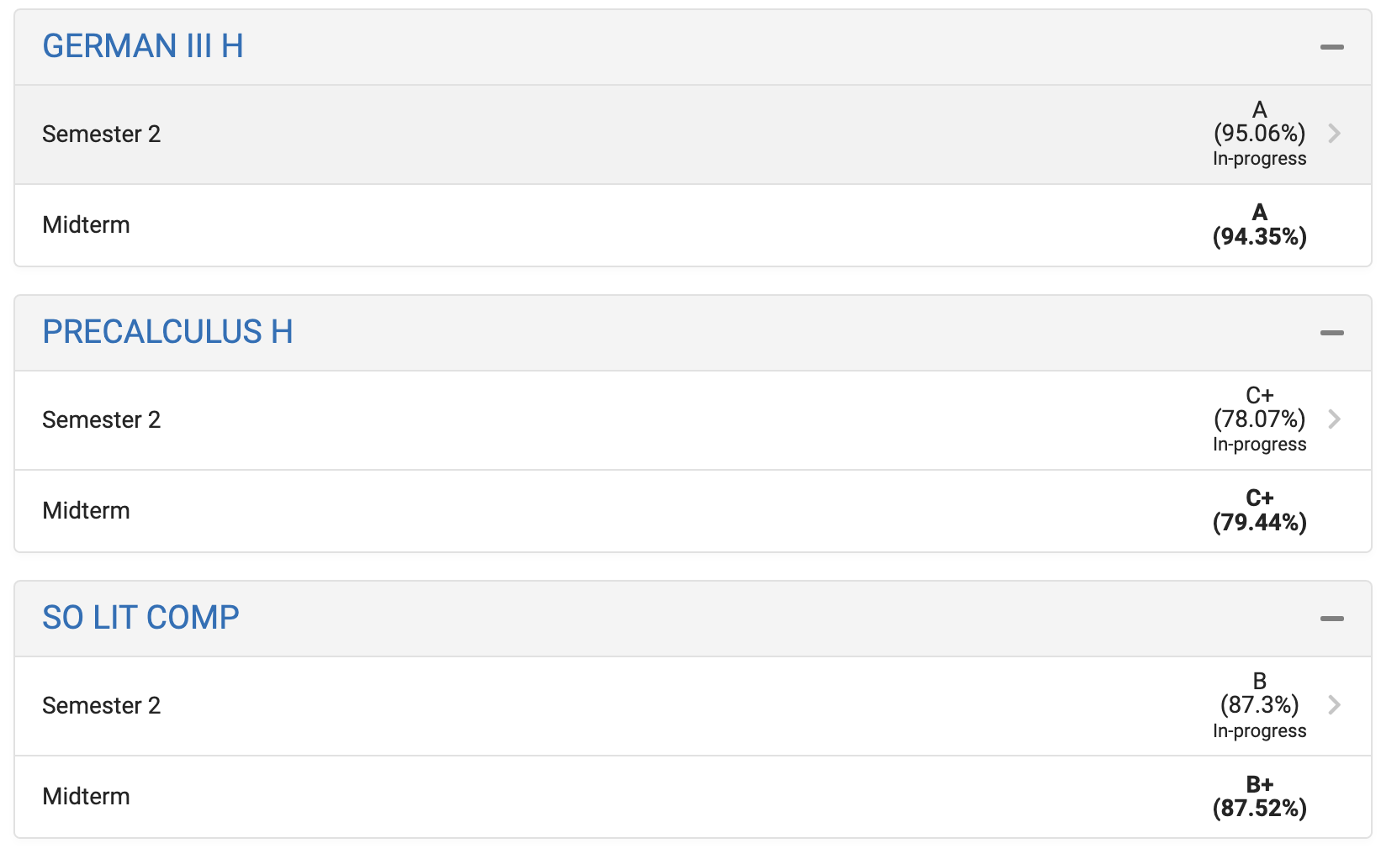Select Semester 2 row under Precalculus H
Screen dimensions: 1381x859
pyautogui.click(x=693, y=420)
